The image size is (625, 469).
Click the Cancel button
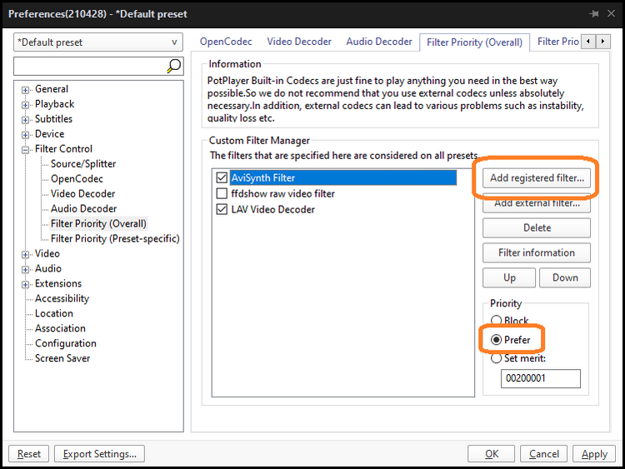(x=543, y=454)
